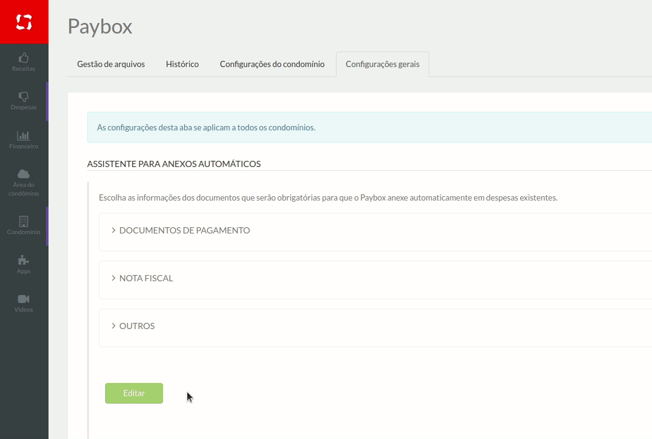This screenshot has width=652, height=439.
Task: Open Apps puzzle piece icon
Action: click(24, 260)
